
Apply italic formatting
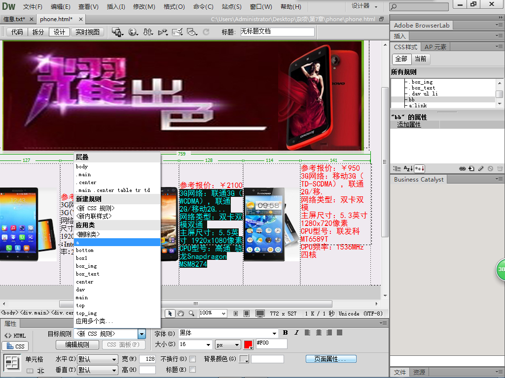click(296, 333)
